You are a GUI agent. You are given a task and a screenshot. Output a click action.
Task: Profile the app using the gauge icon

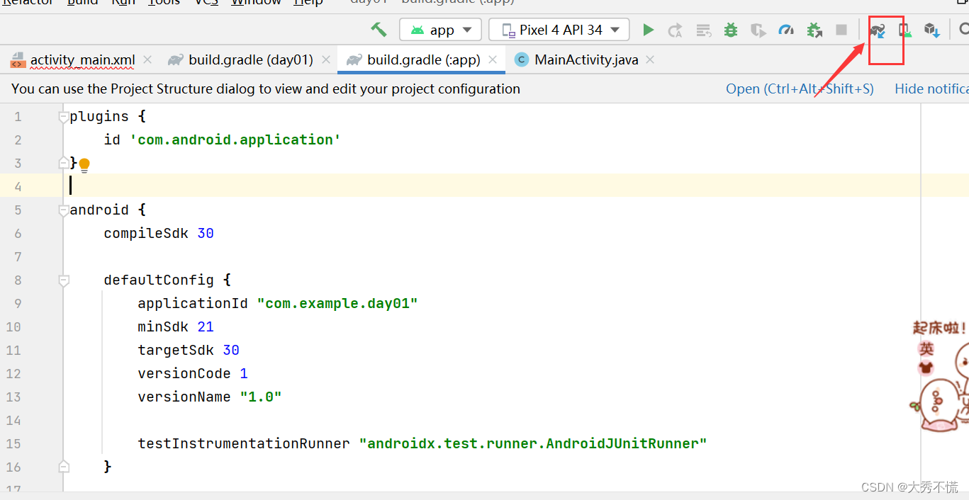[786, 29]
